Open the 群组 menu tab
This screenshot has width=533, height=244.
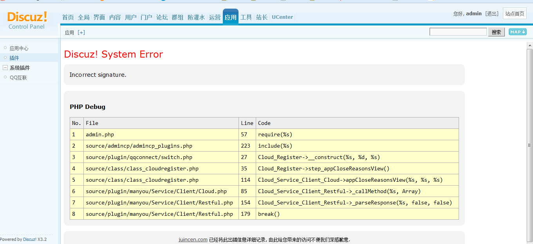point(177,17)
